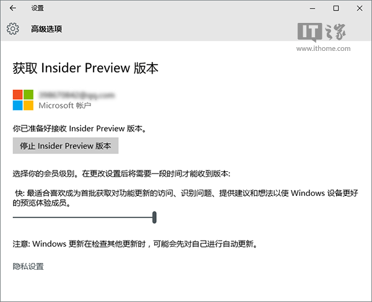Click 停止 Insider Preview 版本 button
Viewport: 372px width, 302px height.
[x=66, y=146]
